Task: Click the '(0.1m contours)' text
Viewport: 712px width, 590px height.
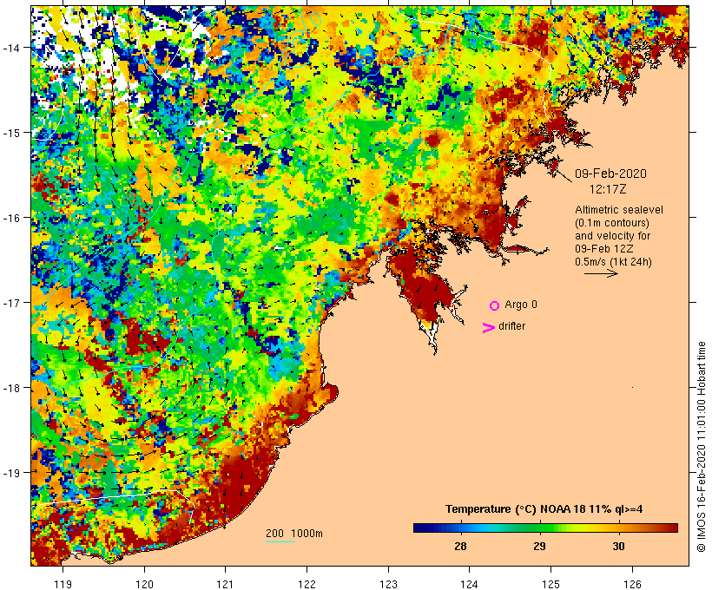Action: 612,223
